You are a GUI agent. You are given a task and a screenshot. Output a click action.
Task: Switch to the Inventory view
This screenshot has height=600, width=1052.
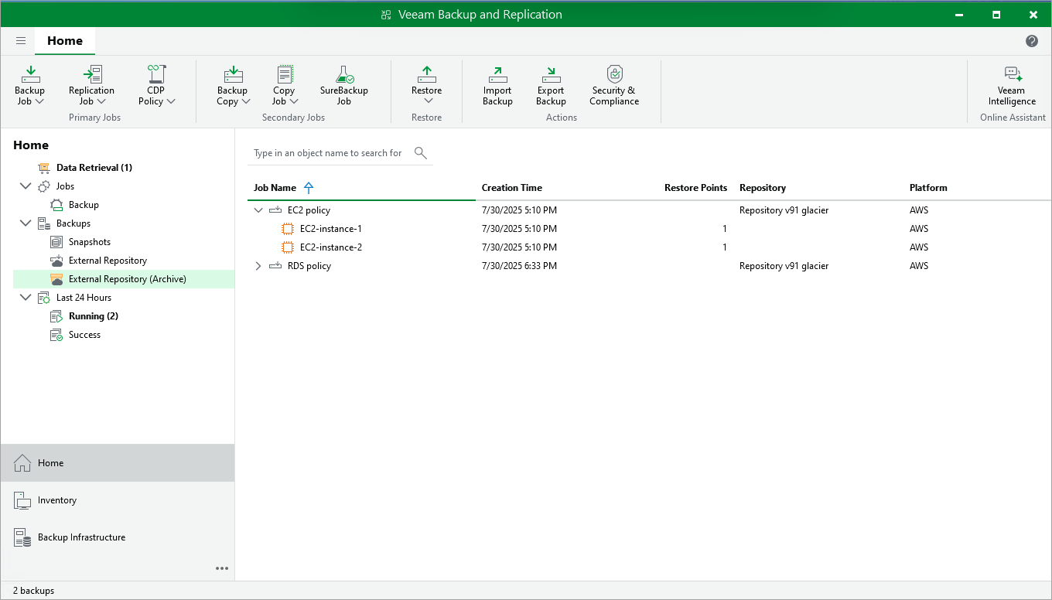coord(118,500)
